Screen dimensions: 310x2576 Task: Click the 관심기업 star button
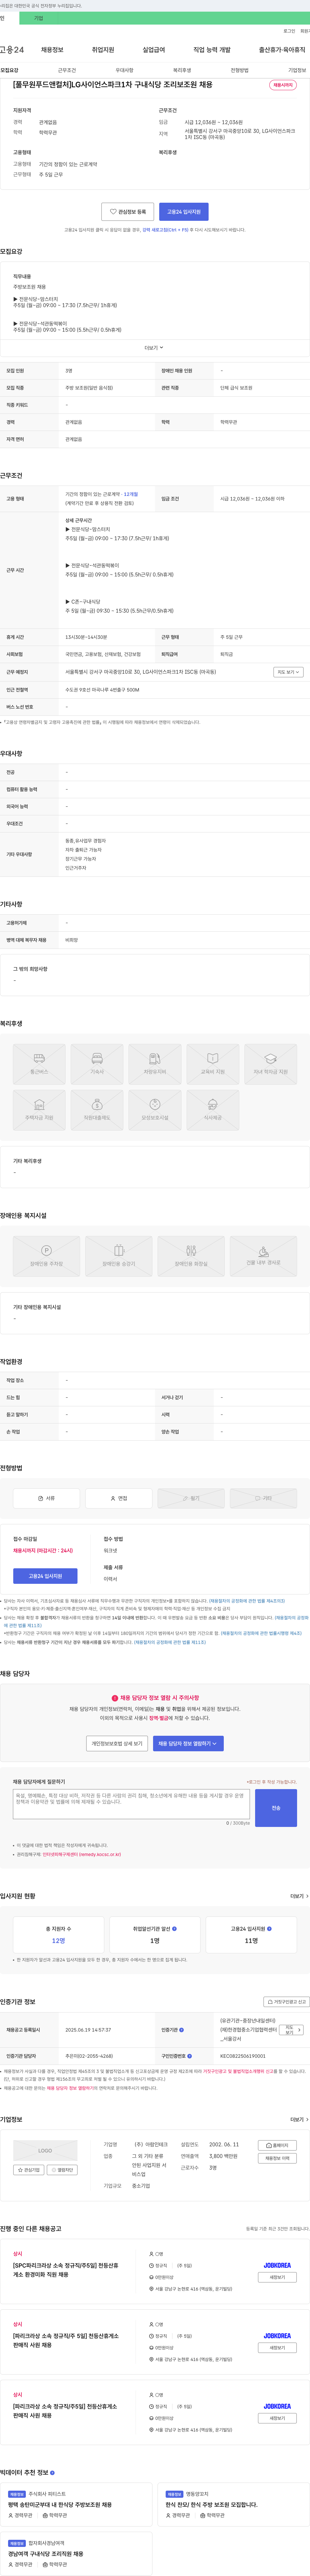click(x=29, y=2170)
